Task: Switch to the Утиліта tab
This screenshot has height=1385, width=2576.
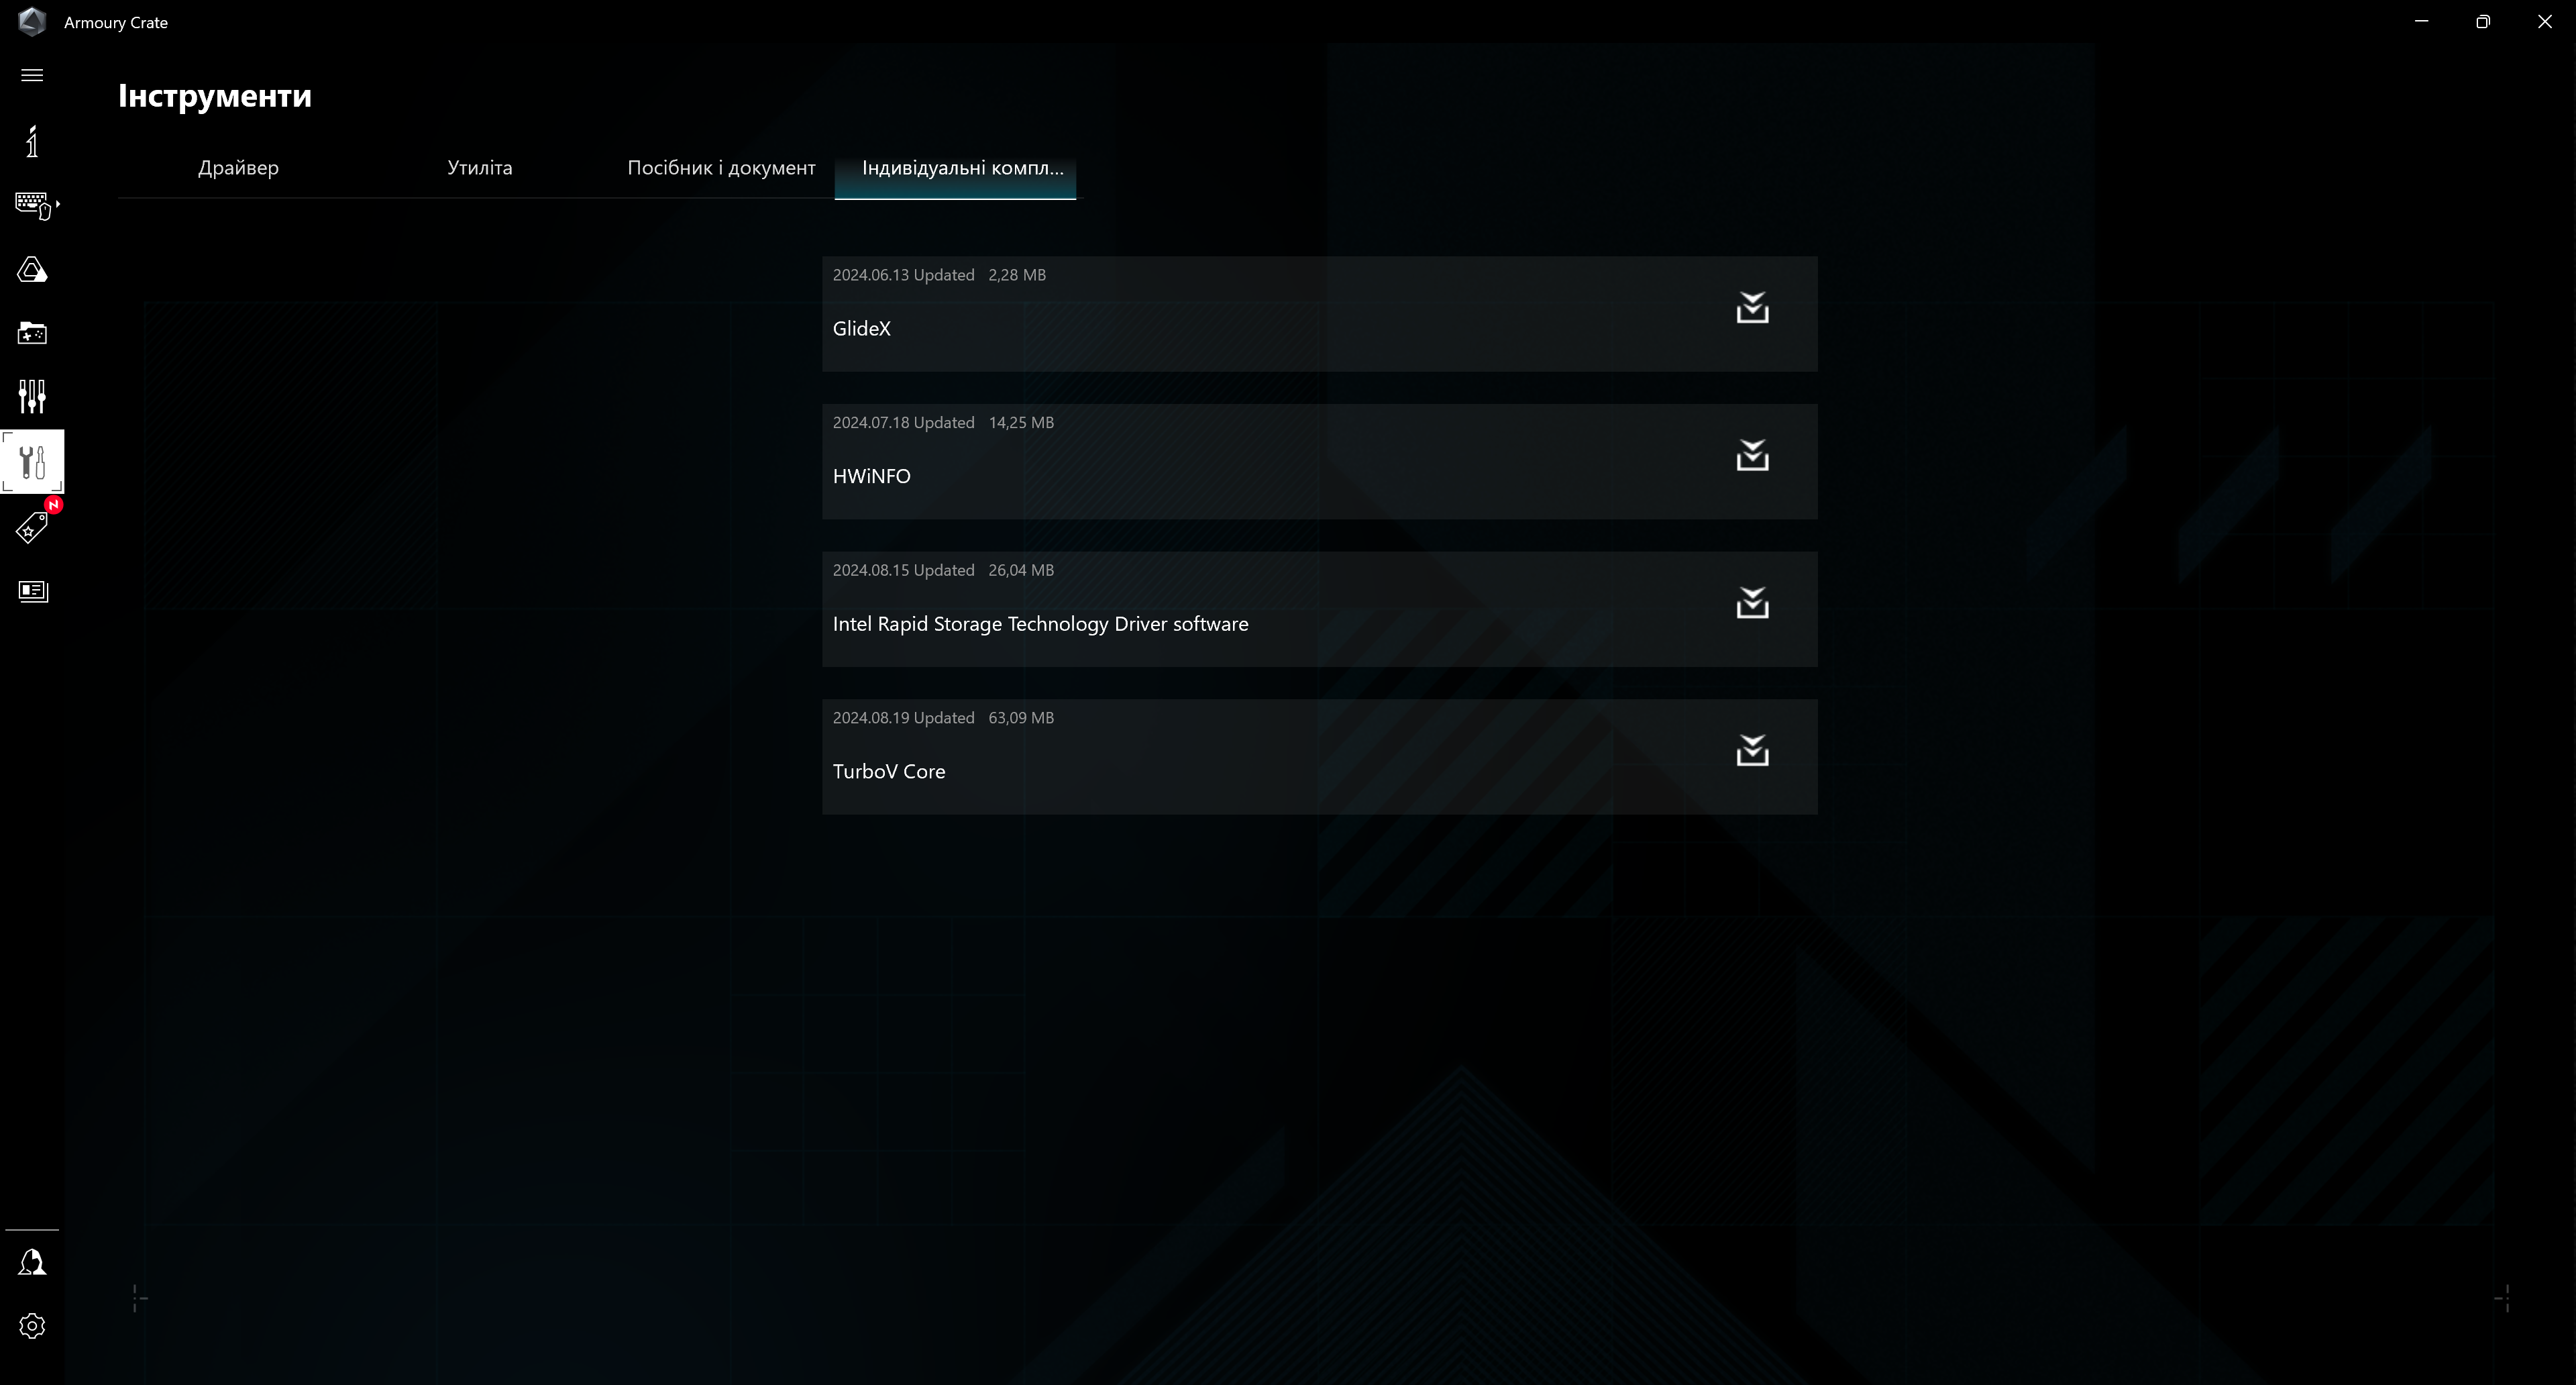Action: (479, 167)
